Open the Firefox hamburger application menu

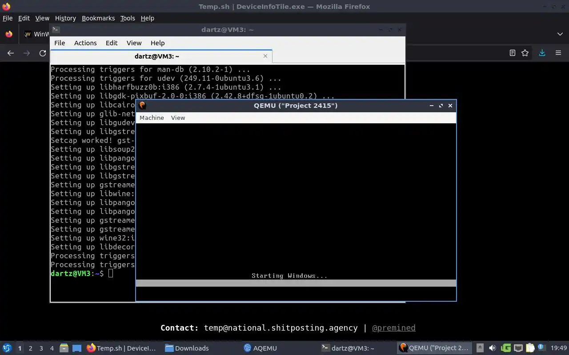coord(558,53)
